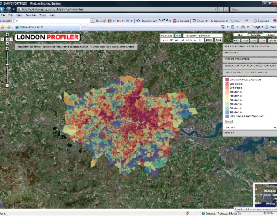
Task: Click the show button
Action: click(x=209, y=40)
